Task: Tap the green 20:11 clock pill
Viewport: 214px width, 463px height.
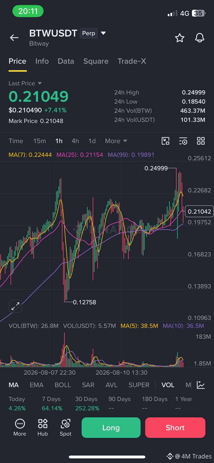Action: 28,11
